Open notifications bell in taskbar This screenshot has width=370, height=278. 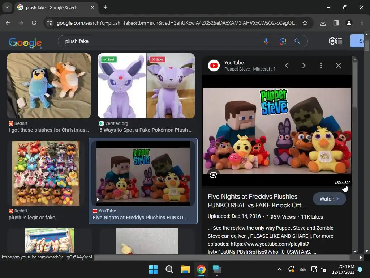coord(360,269)
